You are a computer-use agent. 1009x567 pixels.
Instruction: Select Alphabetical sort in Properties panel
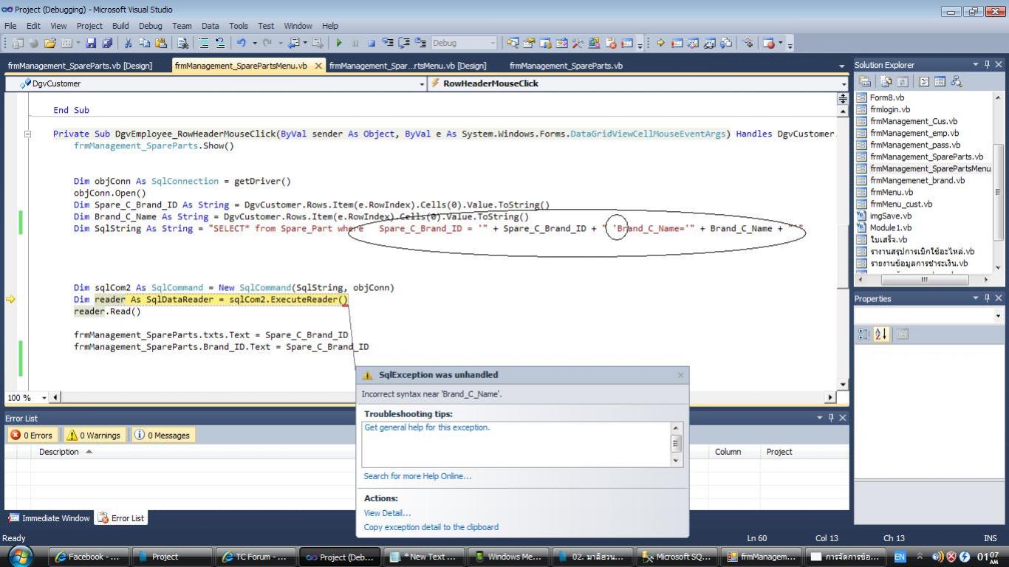880,334
